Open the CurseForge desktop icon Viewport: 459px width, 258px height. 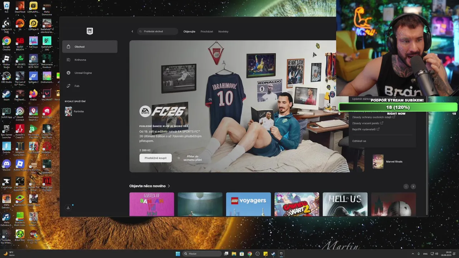pos(6,183)
